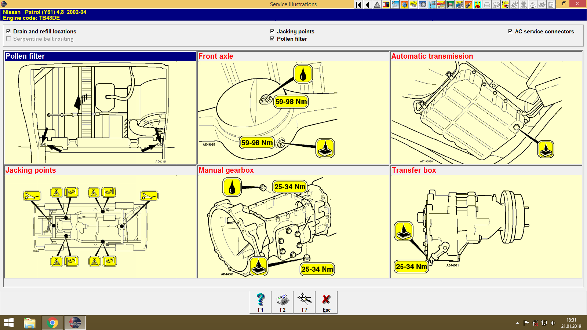Select the wheel and tire icon in the toolbar

coord(423,4)
